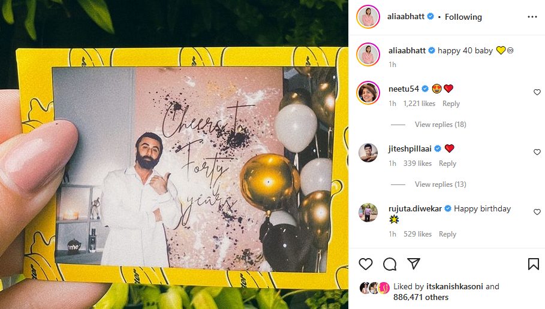Save post with bookmark icon

(x=534, y=264)
